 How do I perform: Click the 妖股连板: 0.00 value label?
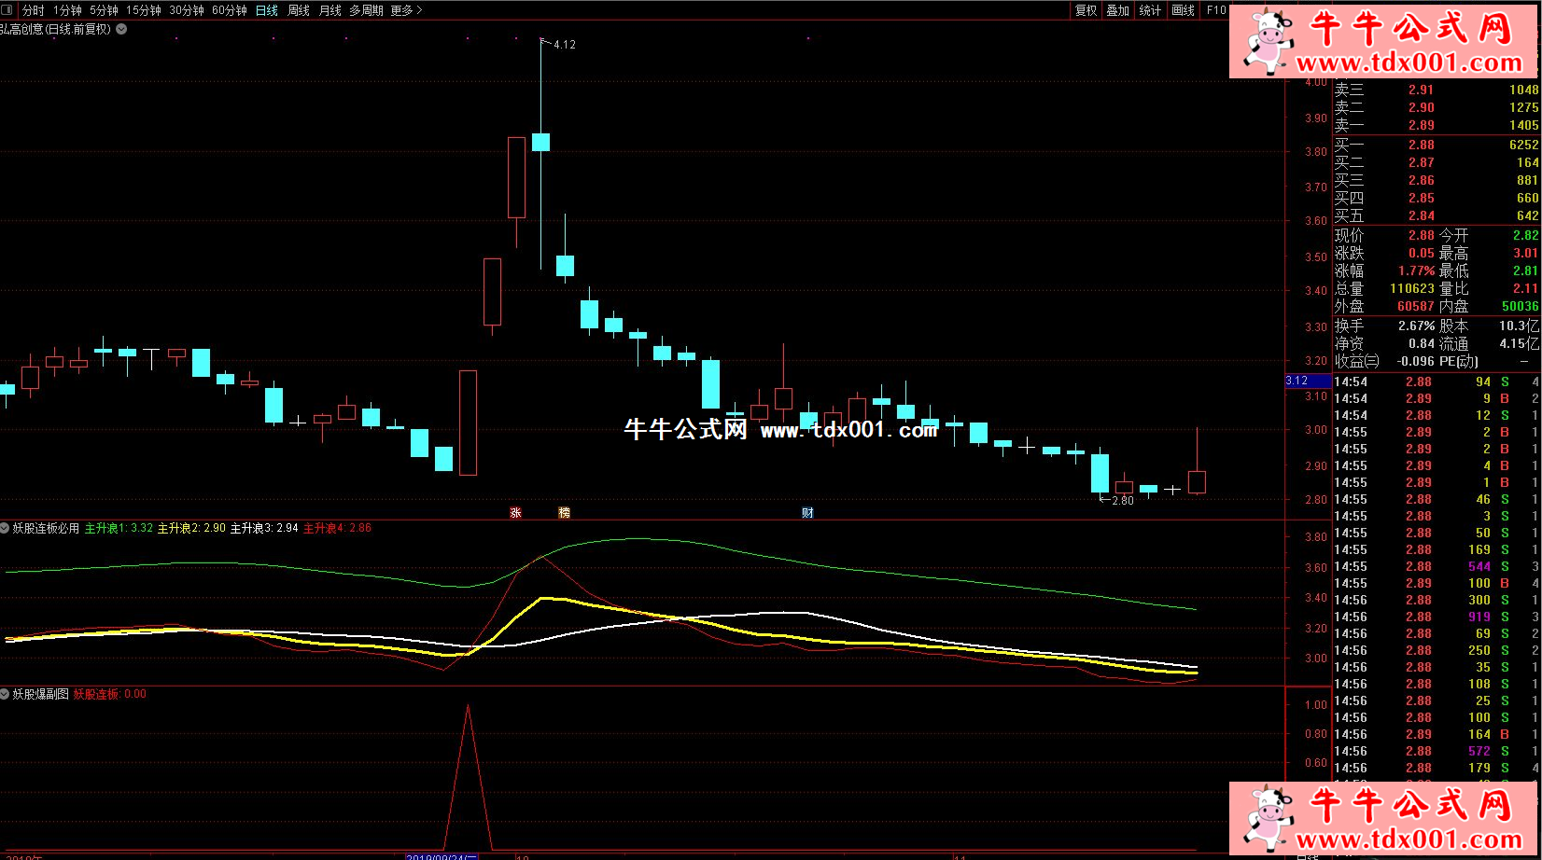point(110,694)
